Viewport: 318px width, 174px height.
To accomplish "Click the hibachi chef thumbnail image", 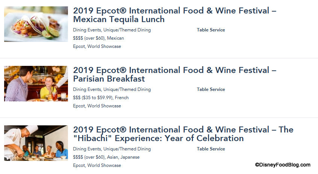I will pyautogui.click(x=36, y=143).
